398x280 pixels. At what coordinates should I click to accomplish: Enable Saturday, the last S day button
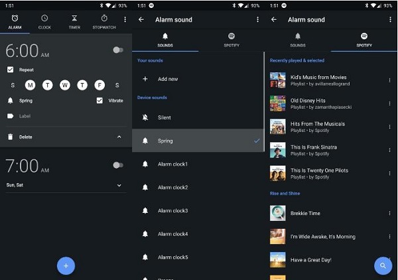[117, 86]
